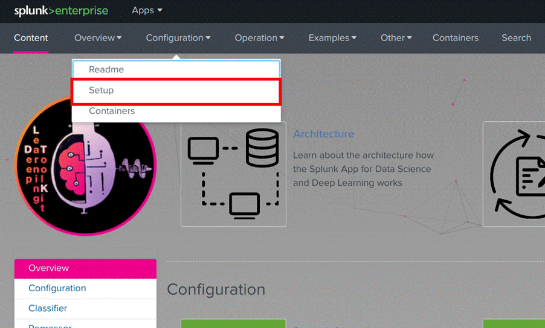Select Classifier in the left sidebar
Screen dimensions: 545x328
[48, 308]
